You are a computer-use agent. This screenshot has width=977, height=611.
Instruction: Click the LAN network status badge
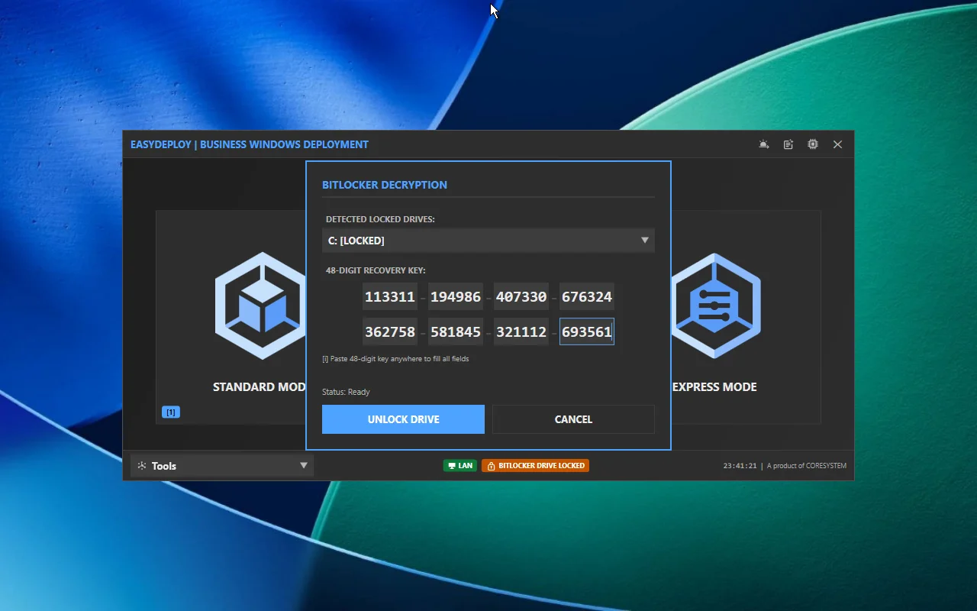click(459, 465)
